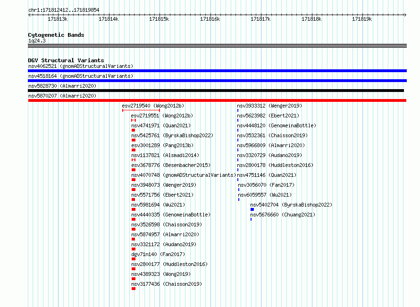420x307 pixels.
Task: Select nsv5966809 (Almarri2020) variant
Action: coord(271,145)
